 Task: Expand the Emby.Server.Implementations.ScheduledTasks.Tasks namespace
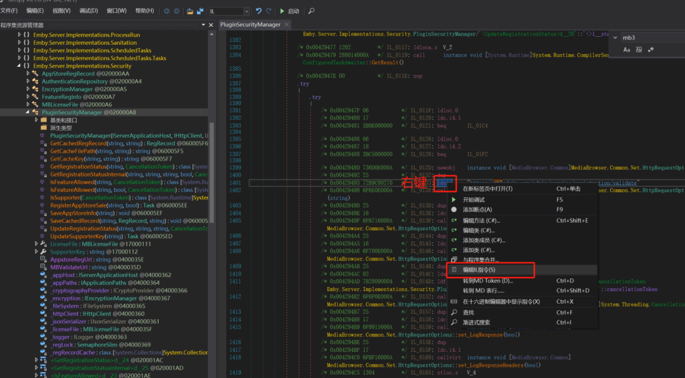19,58
